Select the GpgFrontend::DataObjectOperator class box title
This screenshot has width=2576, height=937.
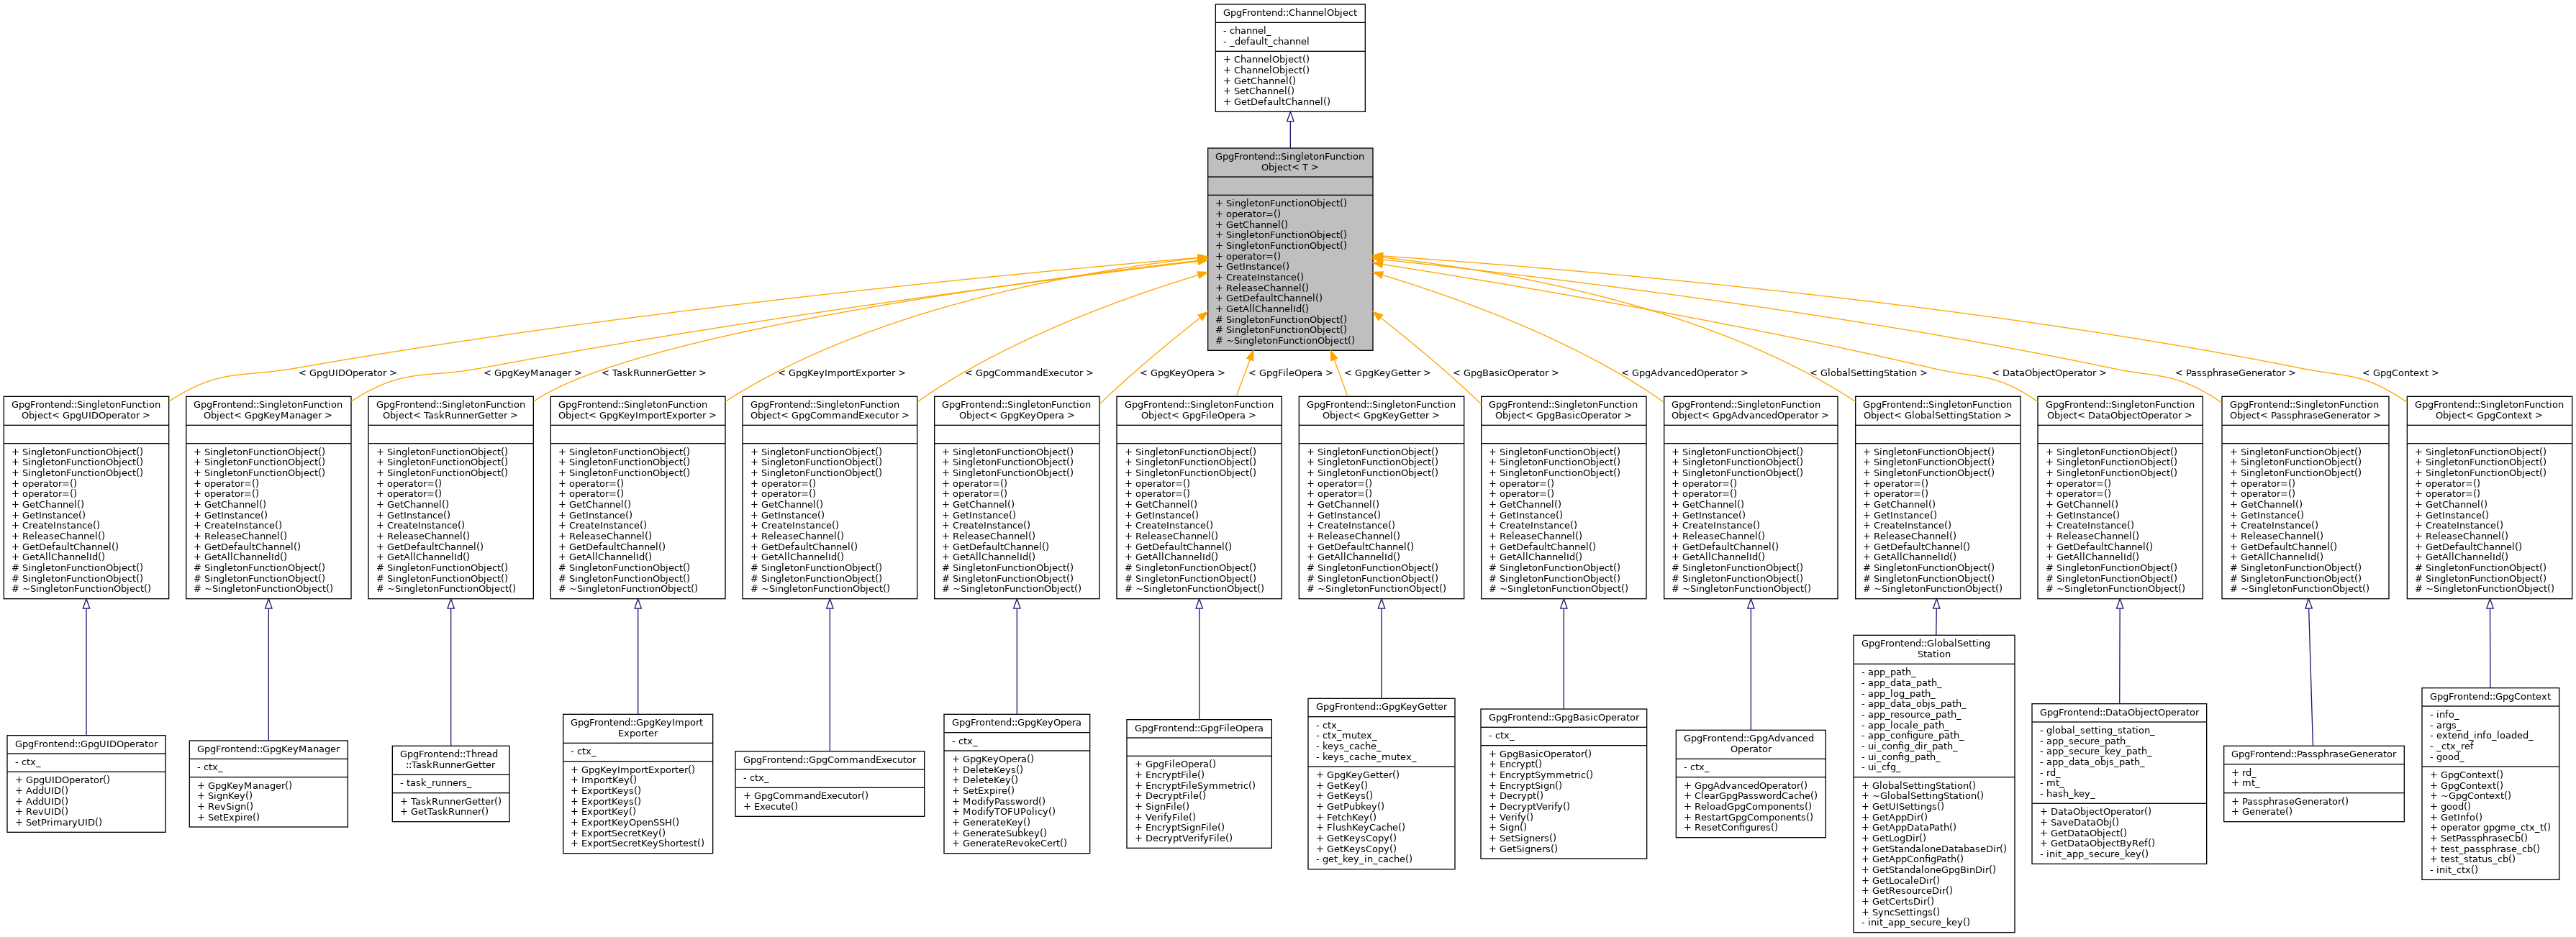(2119, 712)
